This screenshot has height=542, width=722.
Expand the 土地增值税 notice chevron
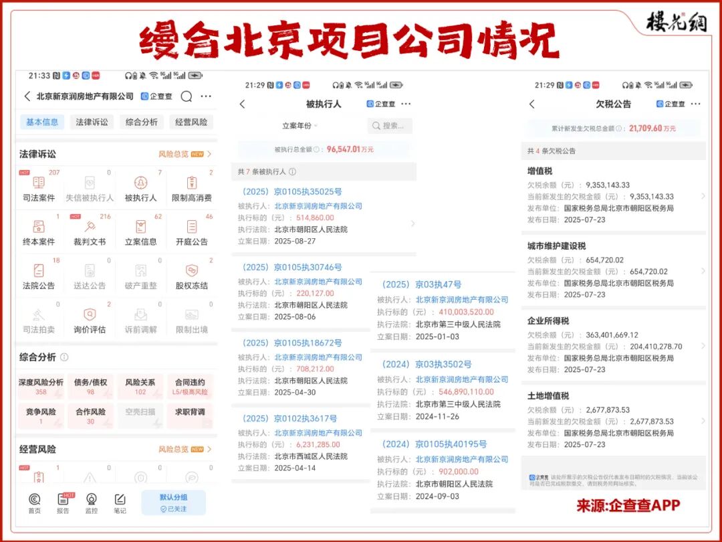[703, 421]
